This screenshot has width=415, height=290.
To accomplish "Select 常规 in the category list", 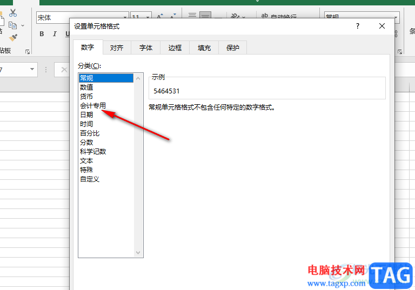I will (106, 78).
